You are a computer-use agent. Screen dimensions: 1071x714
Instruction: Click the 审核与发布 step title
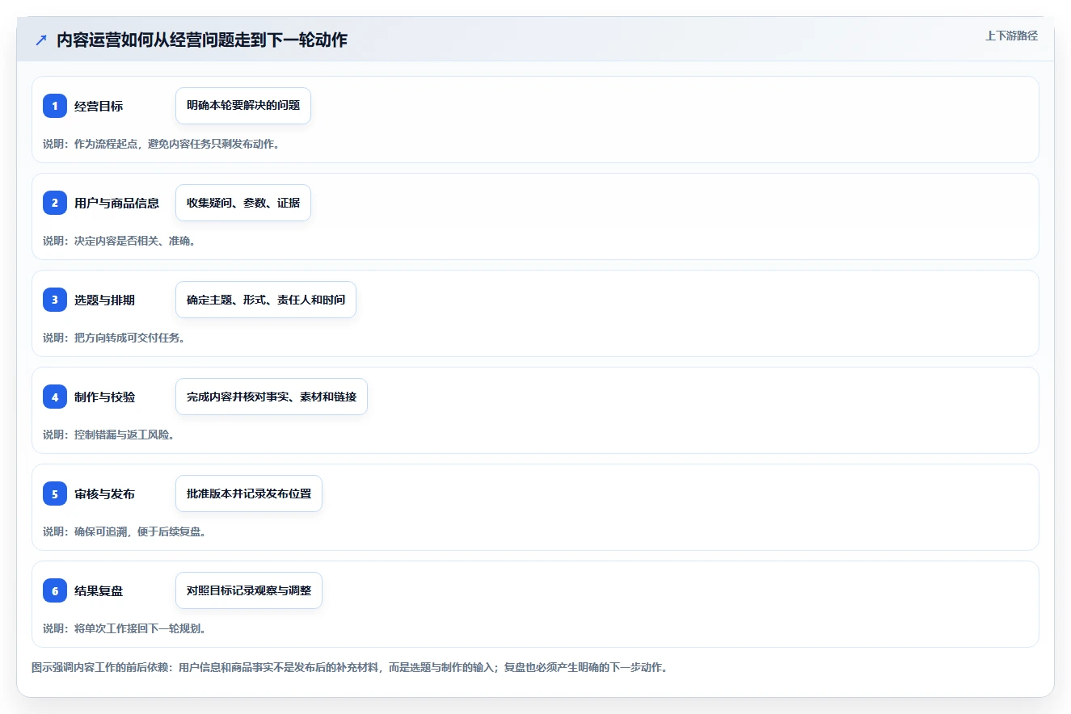click(x=104, y=493)
